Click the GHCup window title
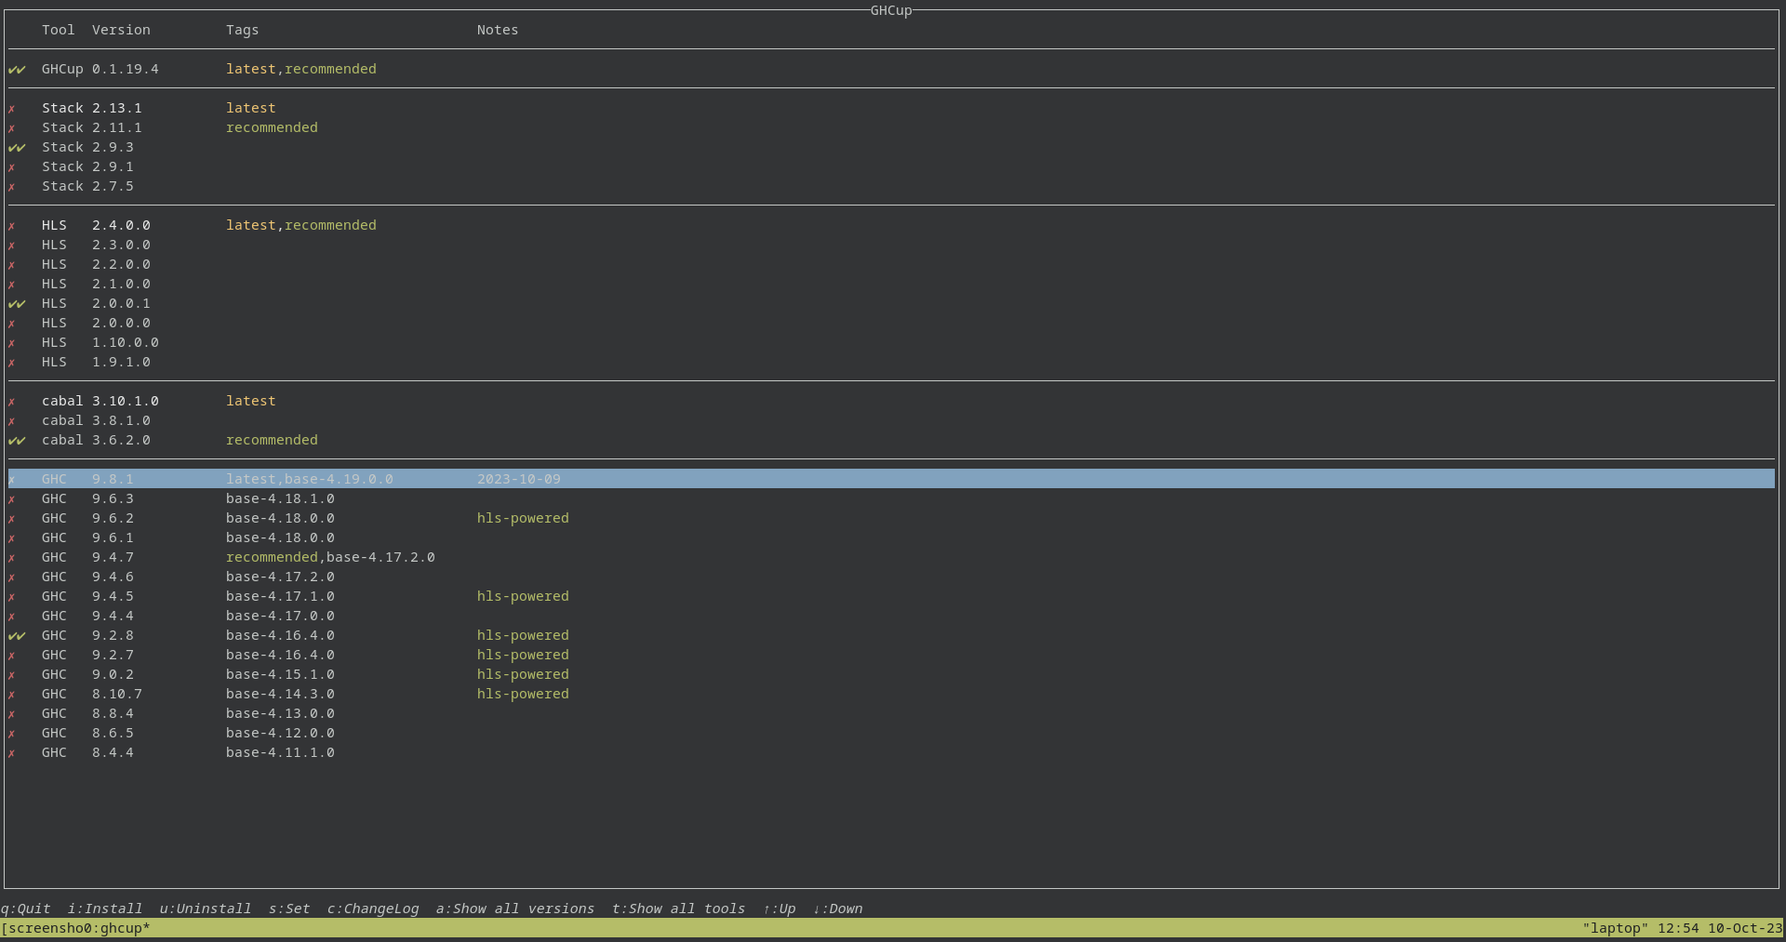1786x942 pixels. (x=891, y=10)
